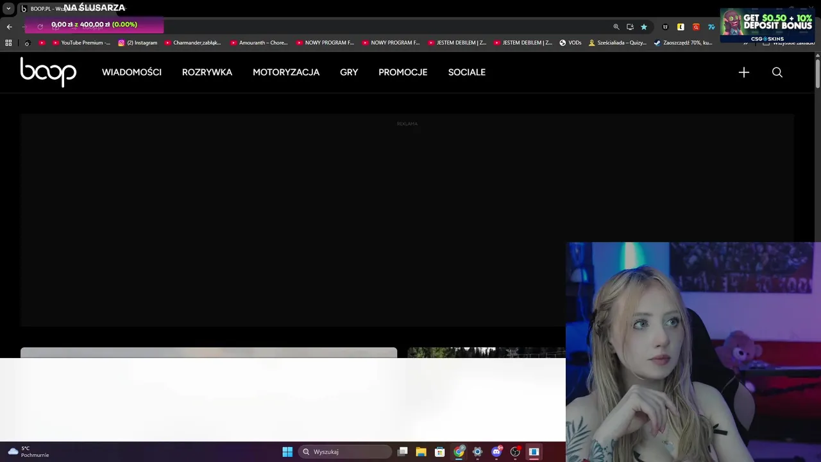Open the WIADOMOŚCI menu section
The image size is (821, 462).
(x=131, y=73)
